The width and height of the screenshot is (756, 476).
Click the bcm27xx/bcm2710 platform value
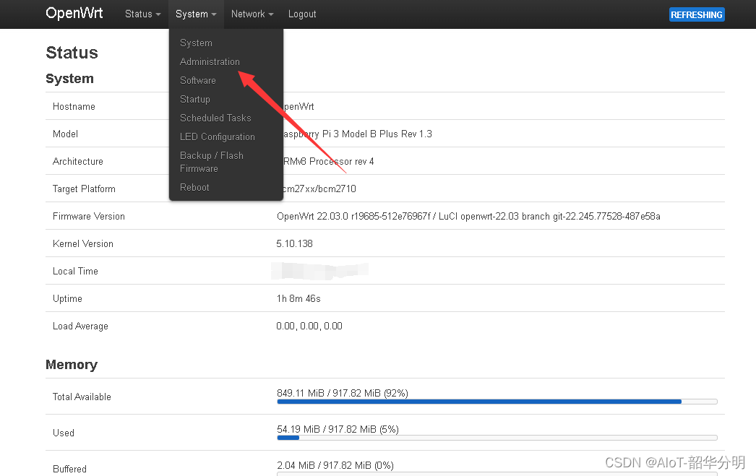click(x=319, y=189)
